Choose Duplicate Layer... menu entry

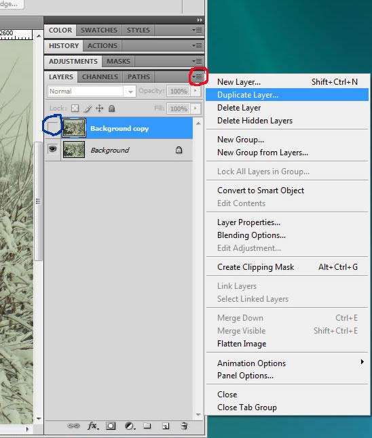(x=287, y=95)
